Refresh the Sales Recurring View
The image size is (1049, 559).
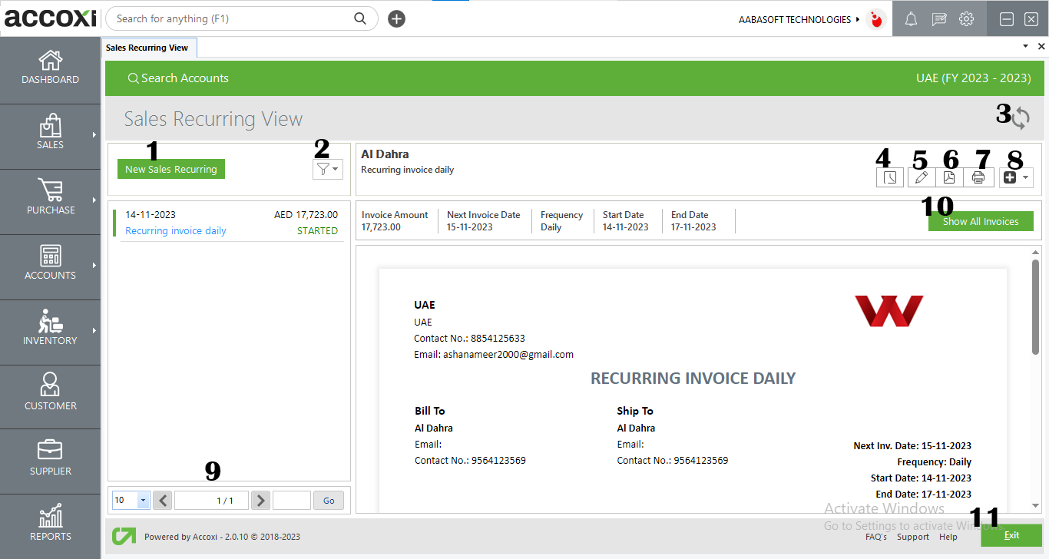[1021, 119]
